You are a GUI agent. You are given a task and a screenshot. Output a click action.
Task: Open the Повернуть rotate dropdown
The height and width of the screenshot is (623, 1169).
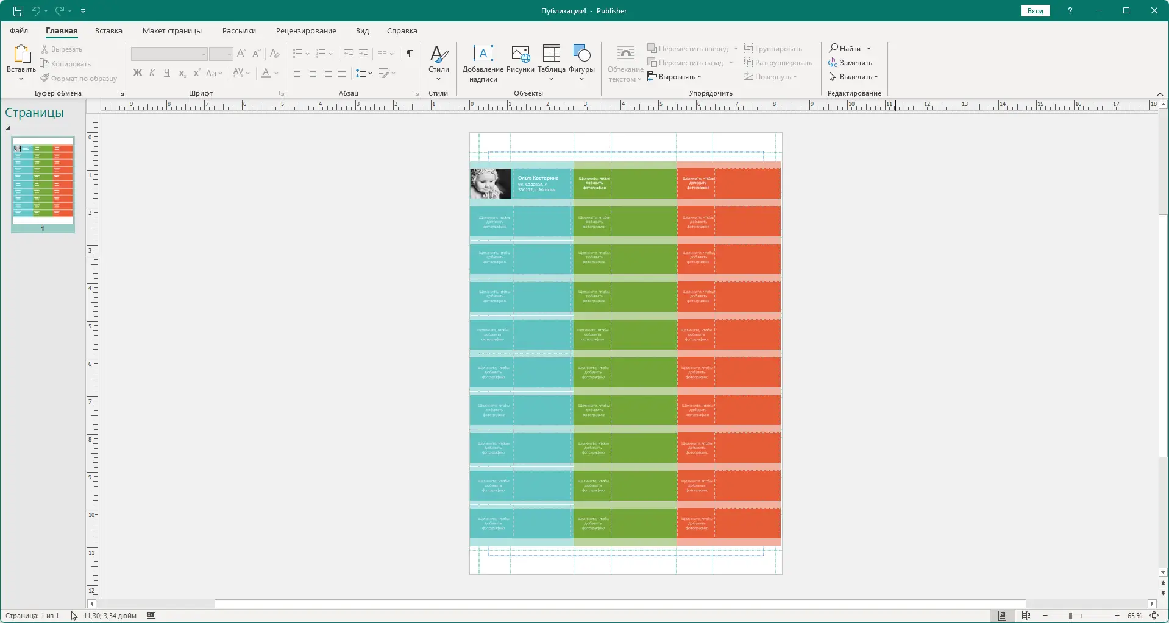770,77
